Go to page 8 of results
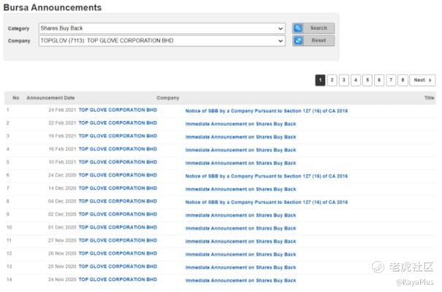 point(403,80)
